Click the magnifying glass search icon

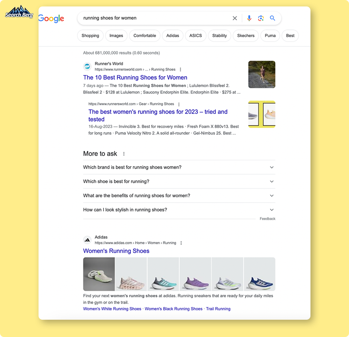coord(272,18)
